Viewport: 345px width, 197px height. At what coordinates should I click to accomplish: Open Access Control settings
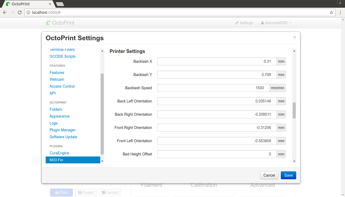click(x=62, y=86)
